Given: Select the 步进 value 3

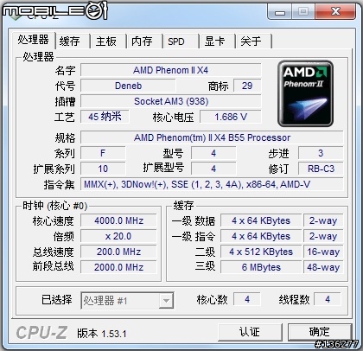Looking at the screenshot, I should point(321,153).
